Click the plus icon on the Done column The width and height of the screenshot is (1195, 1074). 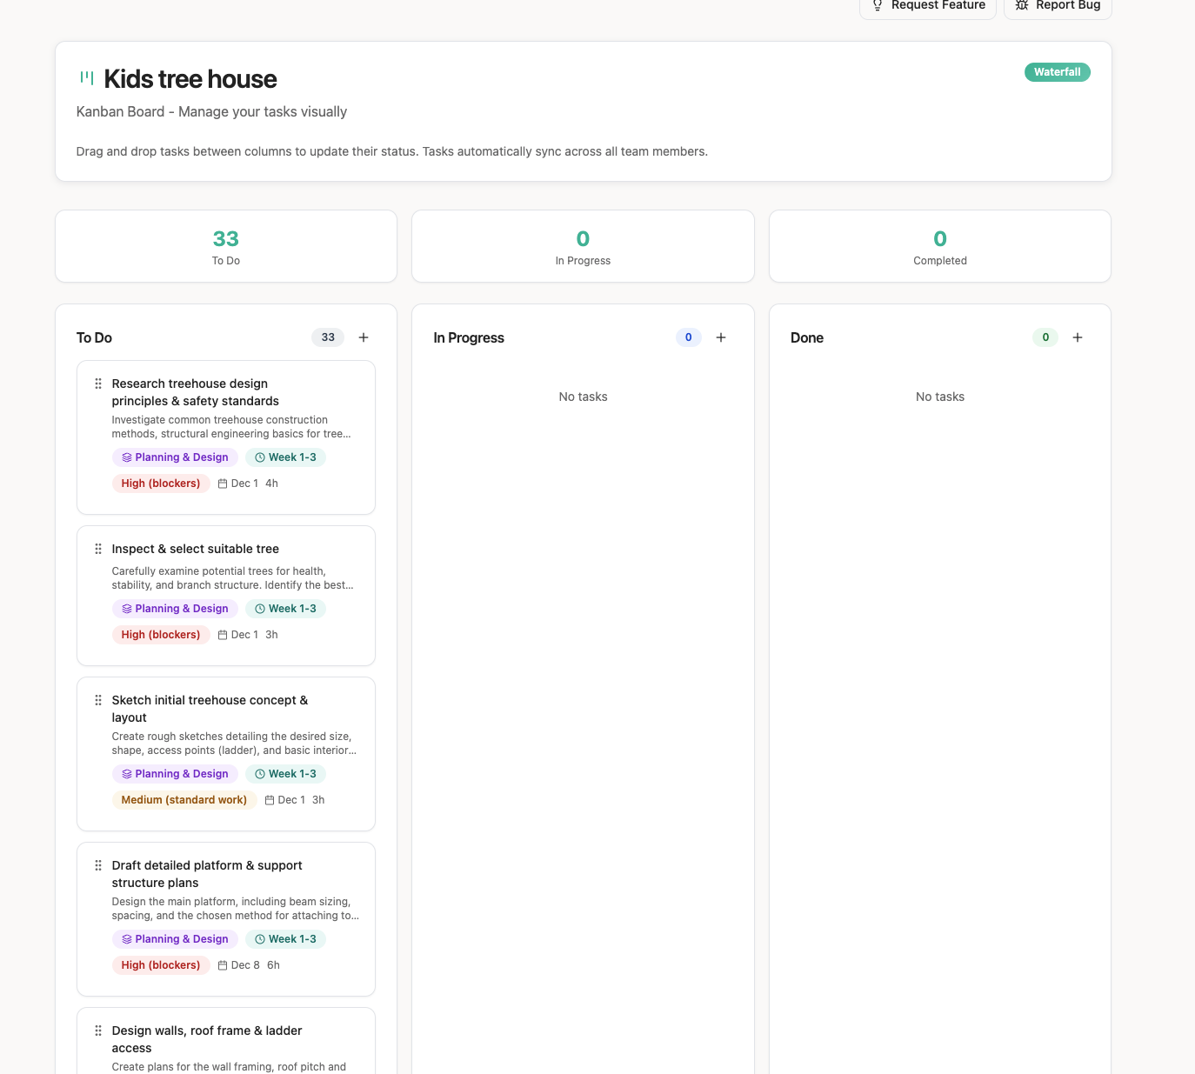click(1078, 337)
